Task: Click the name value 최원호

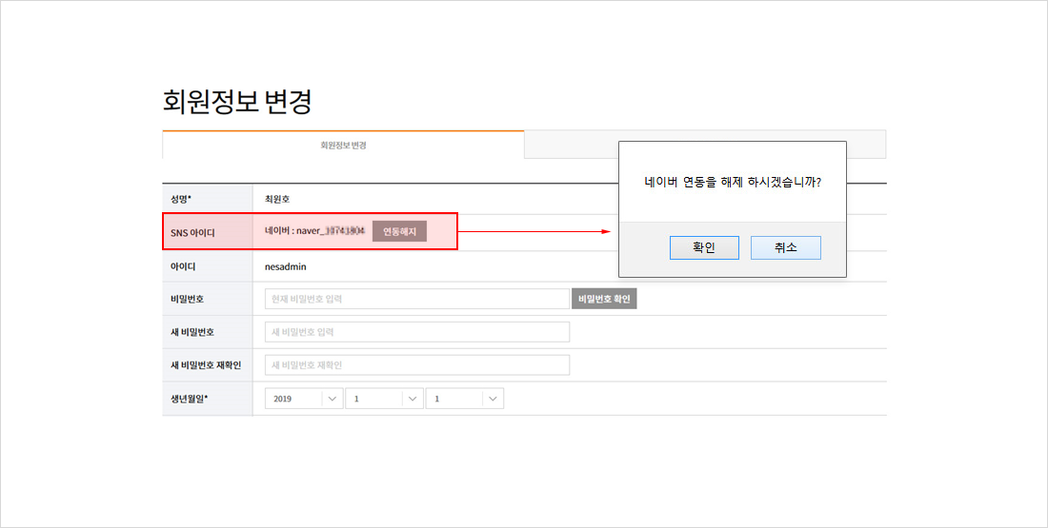Action: coord(277,199)
